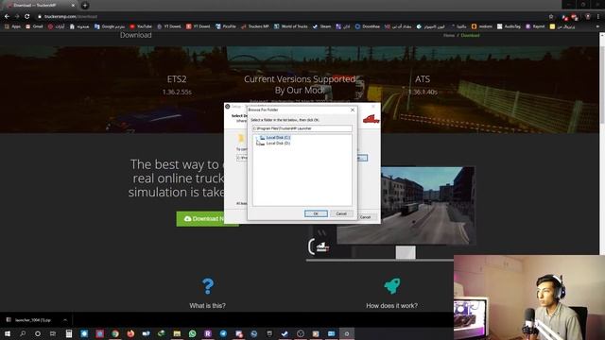Open Windows search from the taskbar
The image size is (605, 340).
coord(23,333)
